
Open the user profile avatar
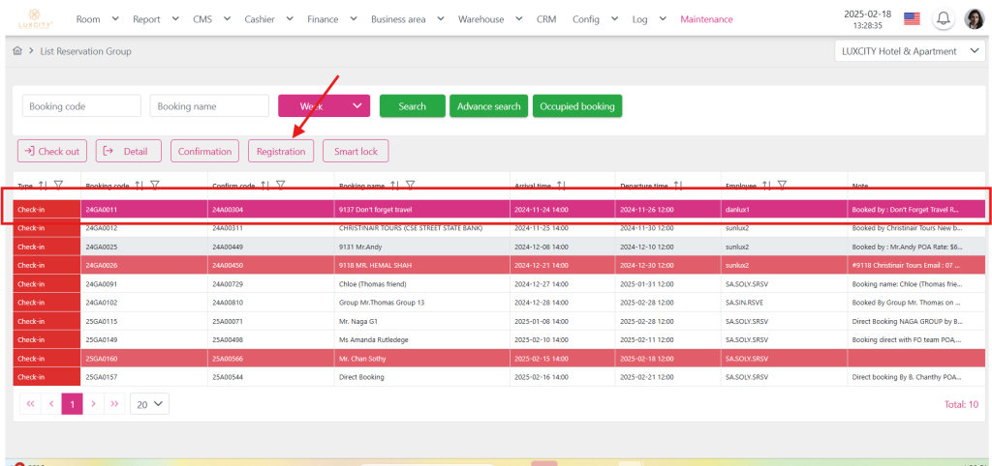973,18
